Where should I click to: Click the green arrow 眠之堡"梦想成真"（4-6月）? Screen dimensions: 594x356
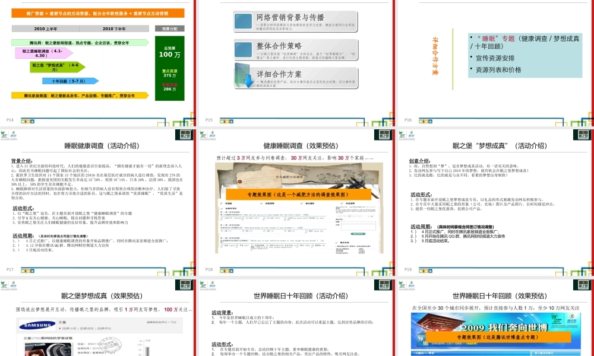coord(58,67)
